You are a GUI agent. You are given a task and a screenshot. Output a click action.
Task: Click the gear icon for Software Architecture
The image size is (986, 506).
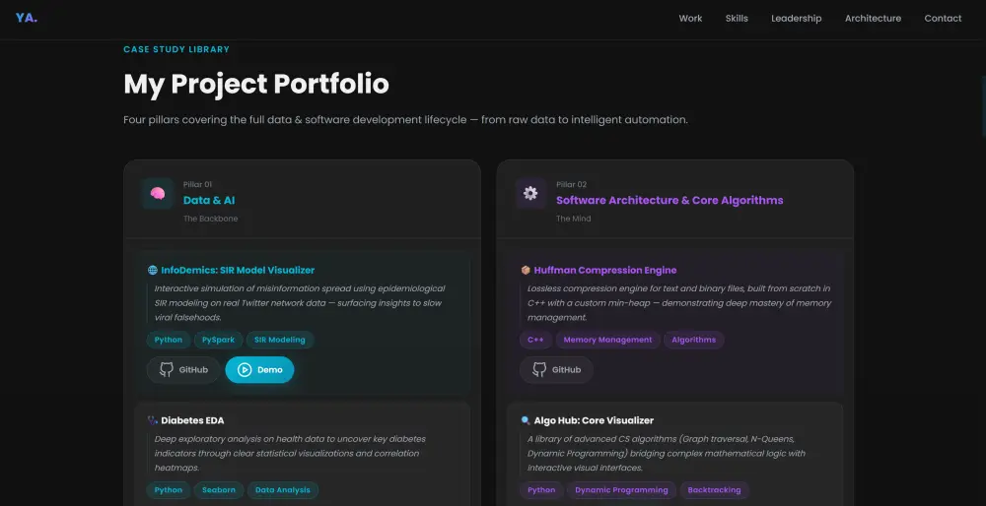[530, 194]
